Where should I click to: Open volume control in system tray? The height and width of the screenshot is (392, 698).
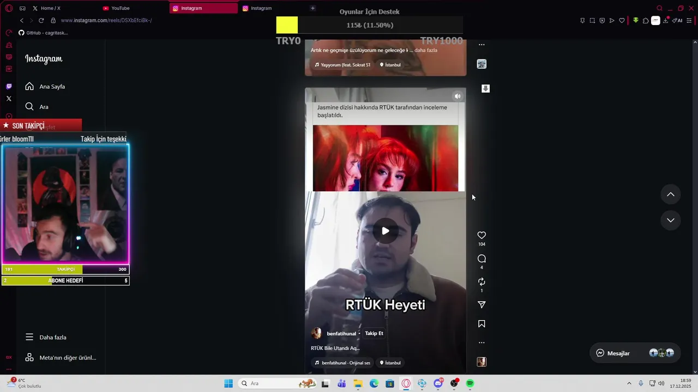[x=661, y=383]
